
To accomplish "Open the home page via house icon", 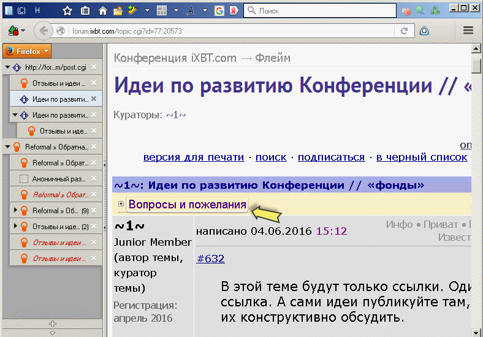I will pyautogui.click(x=103, y=11).
